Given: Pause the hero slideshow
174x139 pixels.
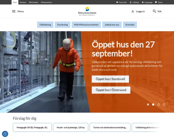Looking at the screenshot, I should point(148,105).
